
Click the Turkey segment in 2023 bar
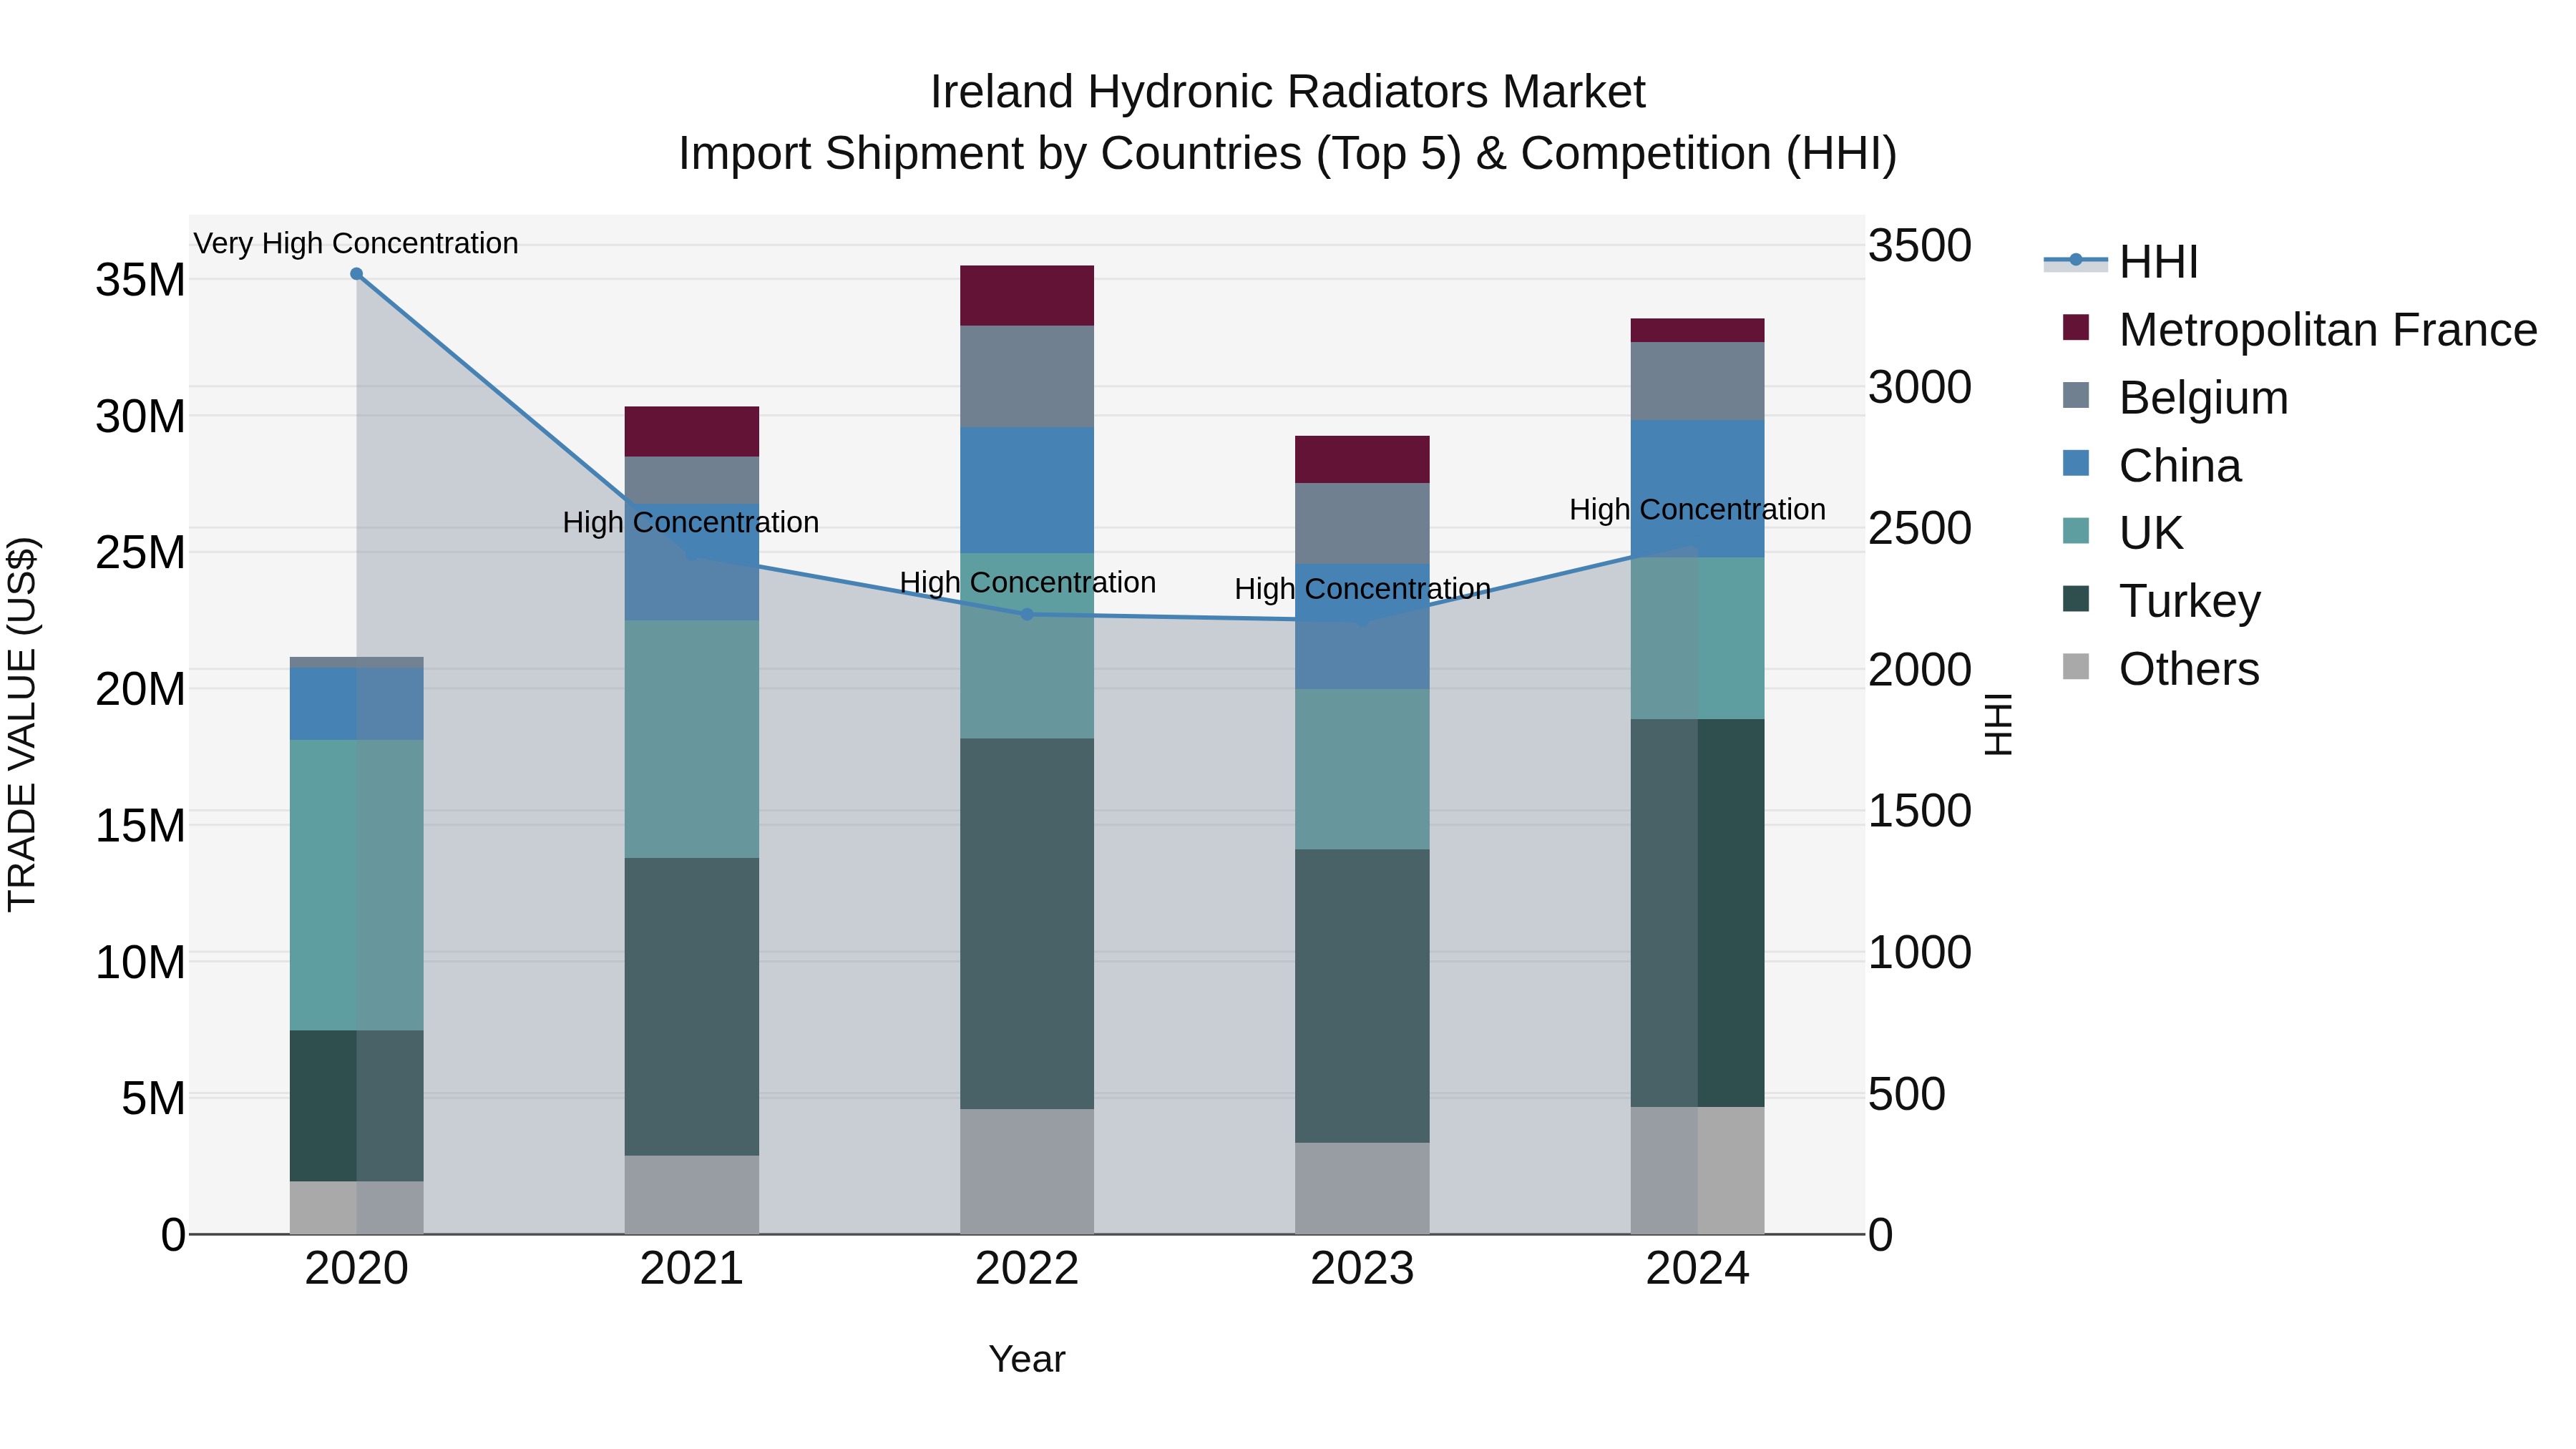pyautogui.click(x=1362, y=996)
